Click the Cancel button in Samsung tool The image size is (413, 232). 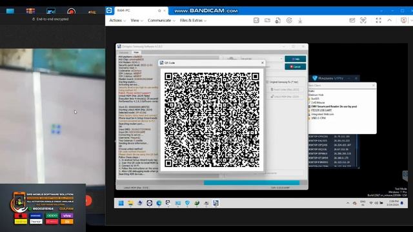pos(296,67)
